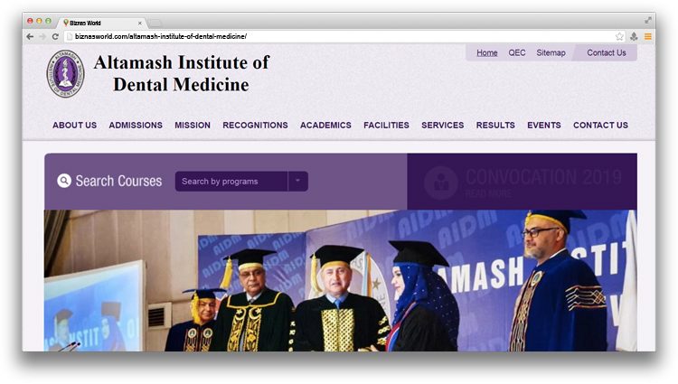Close the Biznas World browser tab
678x384 pixels.
139,23
